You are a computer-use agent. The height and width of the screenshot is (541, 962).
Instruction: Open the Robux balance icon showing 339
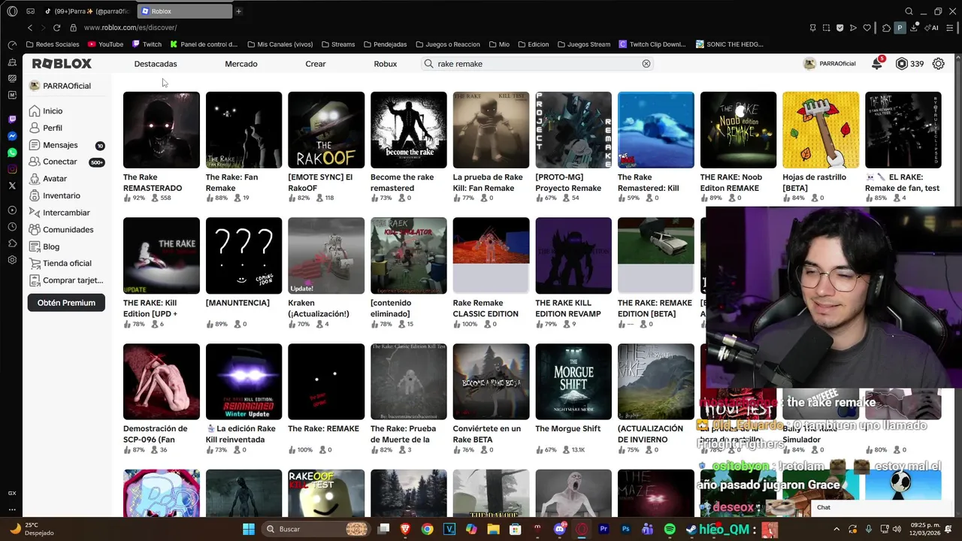902,64
